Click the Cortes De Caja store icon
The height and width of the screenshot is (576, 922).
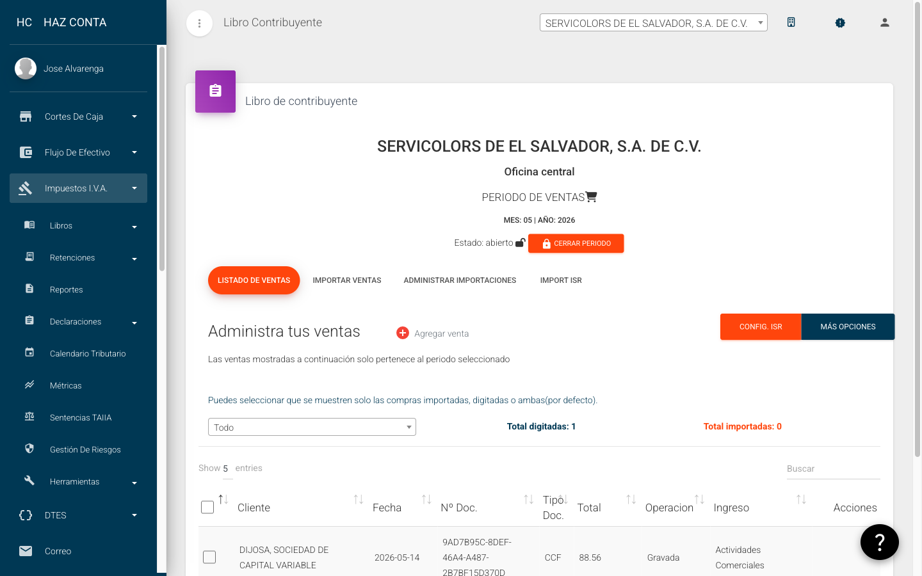pyautogui.click(x=26, y=116)
